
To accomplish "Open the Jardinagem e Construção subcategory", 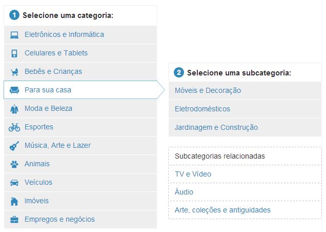I will 216,127.
